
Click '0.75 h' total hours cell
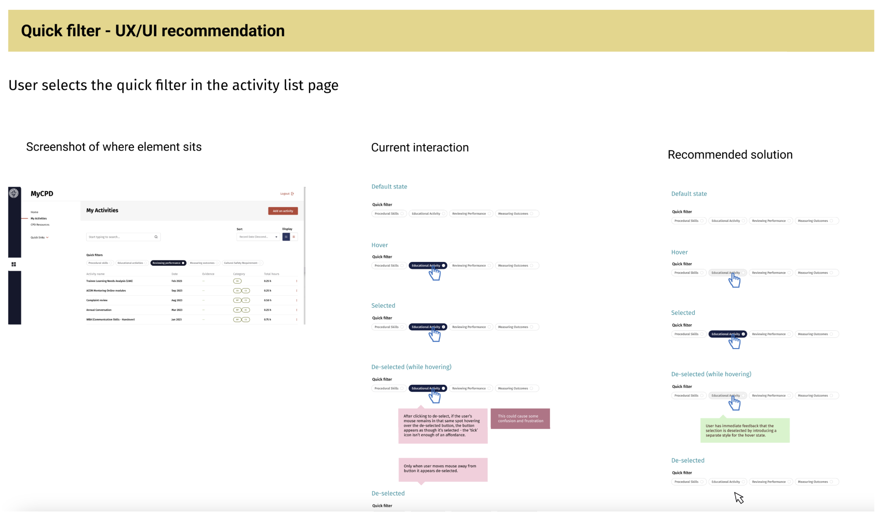point(268,320)
